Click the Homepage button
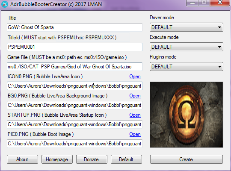This screenshot has height=171, width=231. [x=57, y=159]
